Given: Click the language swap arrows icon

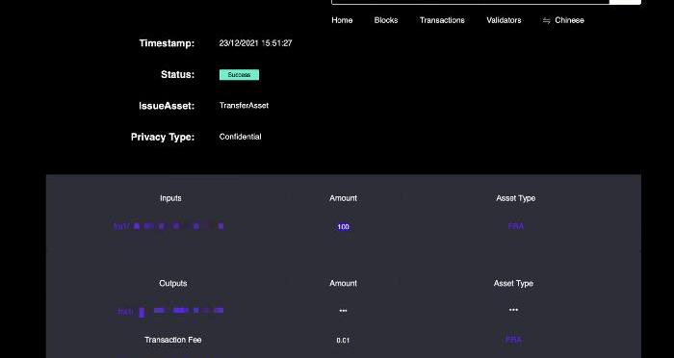Looking at the screenshot, I should [x=546, y=20].
